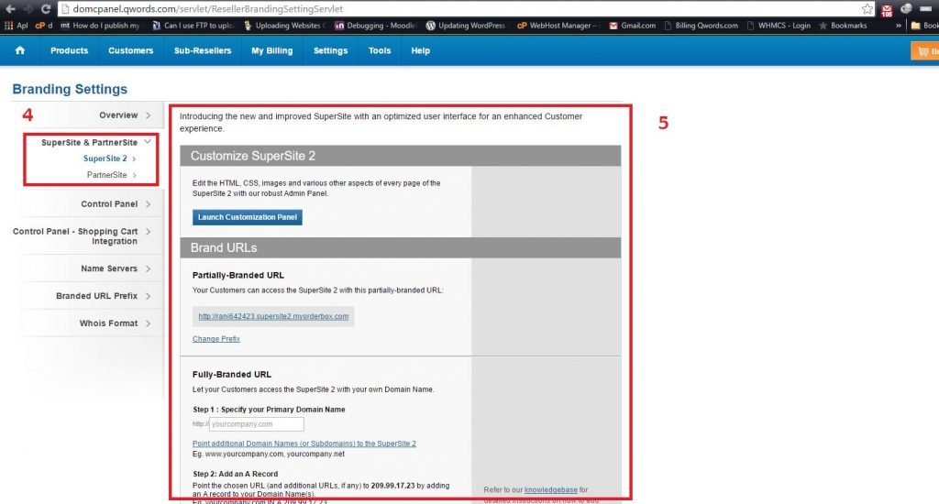The height and width of the screenshot is (504, 939).
Task: Open the Products menu
Action: coord(69,51)
